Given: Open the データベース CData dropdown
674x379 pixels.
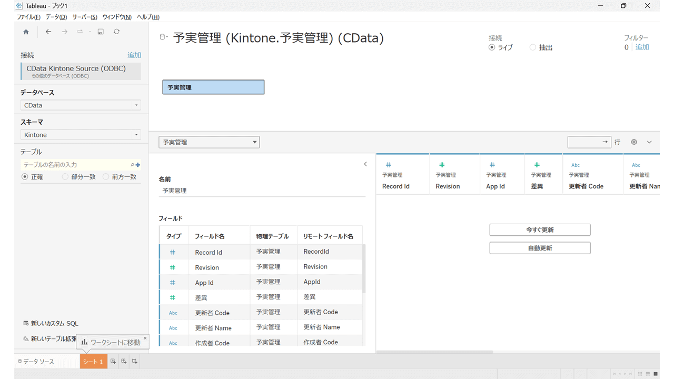Looking at the screenshot, I should (81, 105).
